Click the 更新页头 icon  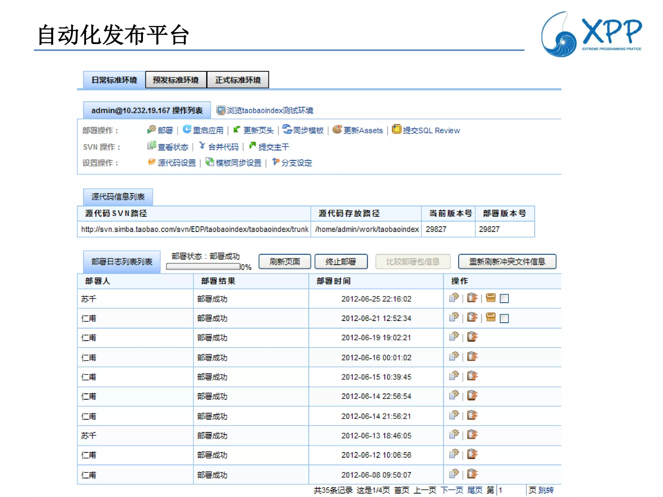(x=237, y=129)
